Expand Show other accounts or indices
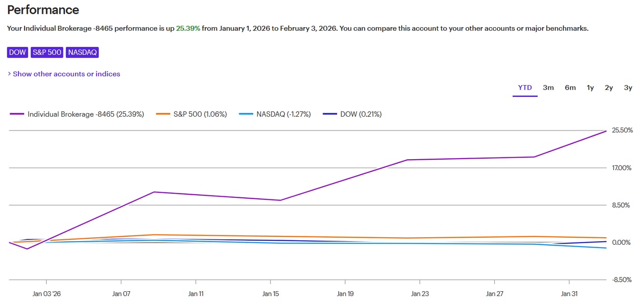643x307 pixels. point(66,74)
